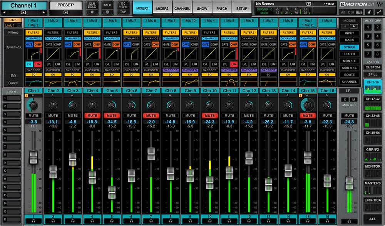This screenshot has width=385, height=226.
Task: Select the RACK mode button
Action: point(349,40)
